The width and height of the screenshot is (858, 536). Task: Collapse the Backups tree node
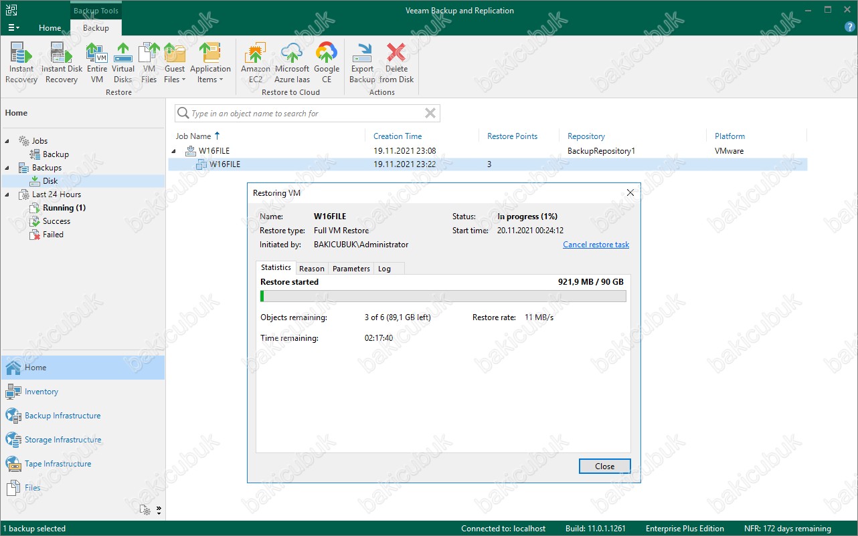[7, 168]
